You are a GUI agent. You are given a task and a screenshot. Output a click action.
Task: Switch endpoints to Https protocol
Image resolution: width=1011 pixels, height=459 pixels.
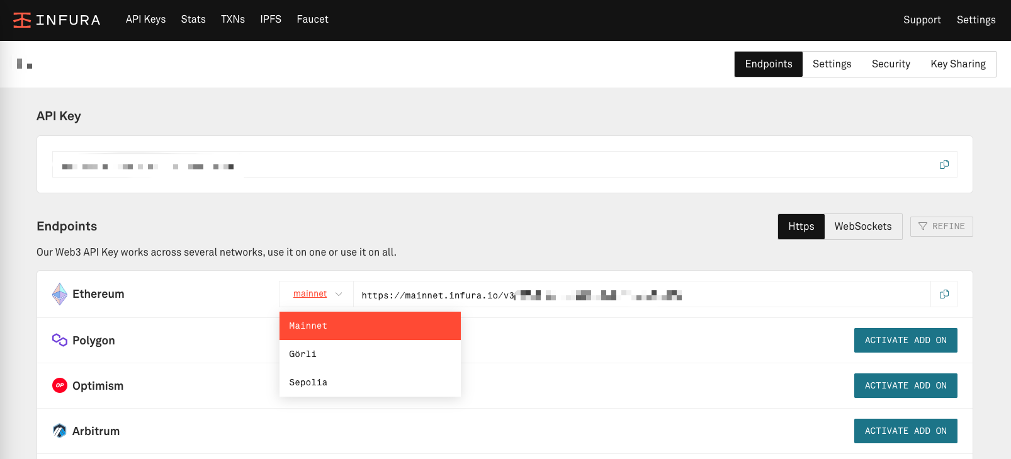pyautogui.click(x=801, y=227)
